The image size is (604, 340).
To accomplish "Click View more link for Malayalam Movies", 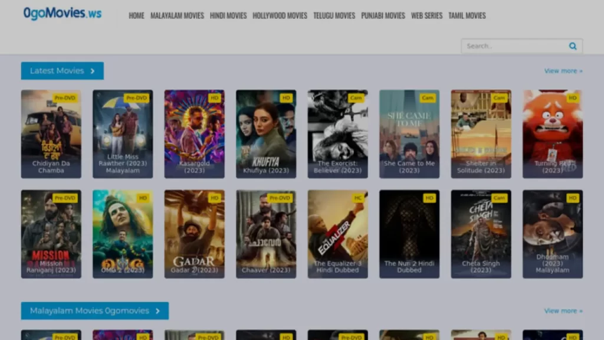I will 563,311.
